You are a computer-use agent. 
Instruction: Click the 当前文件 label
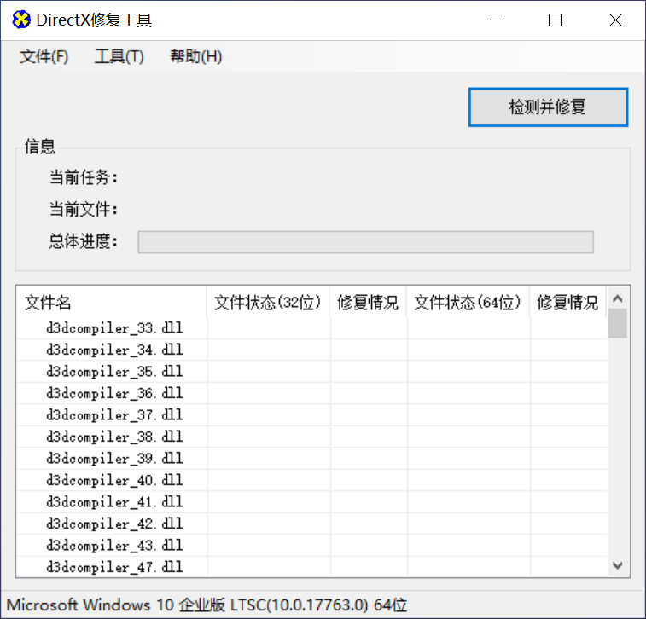pos(84,209)
